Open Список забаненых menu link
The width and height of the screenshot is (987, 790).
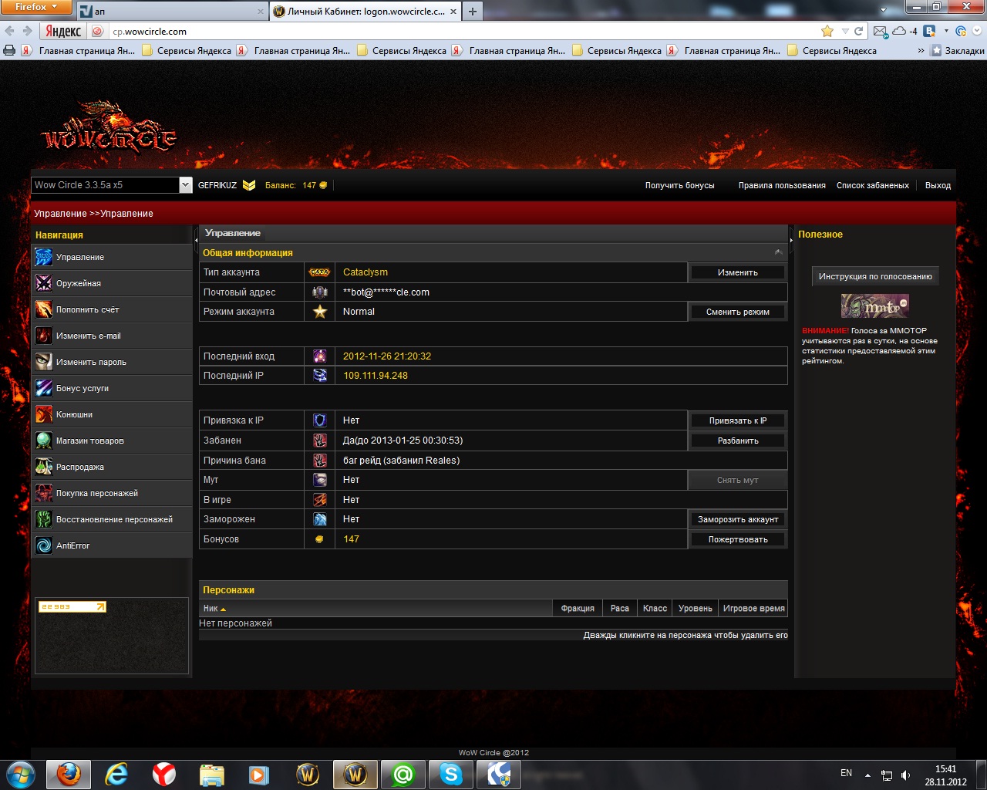coord(873,185)
